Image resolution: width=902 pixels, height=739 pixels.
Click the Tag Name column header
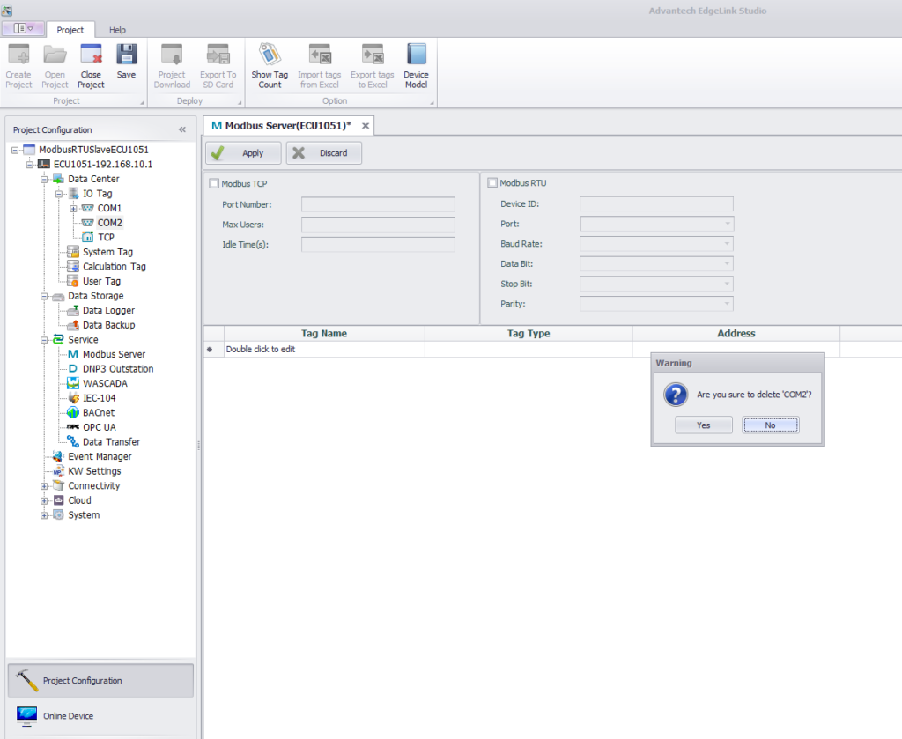click(x=324, y=334)
